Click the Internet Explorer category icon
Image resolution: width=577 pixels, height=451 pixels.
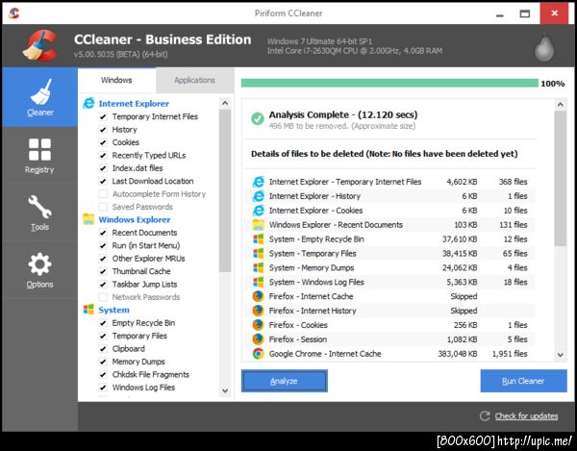(88, 103)
